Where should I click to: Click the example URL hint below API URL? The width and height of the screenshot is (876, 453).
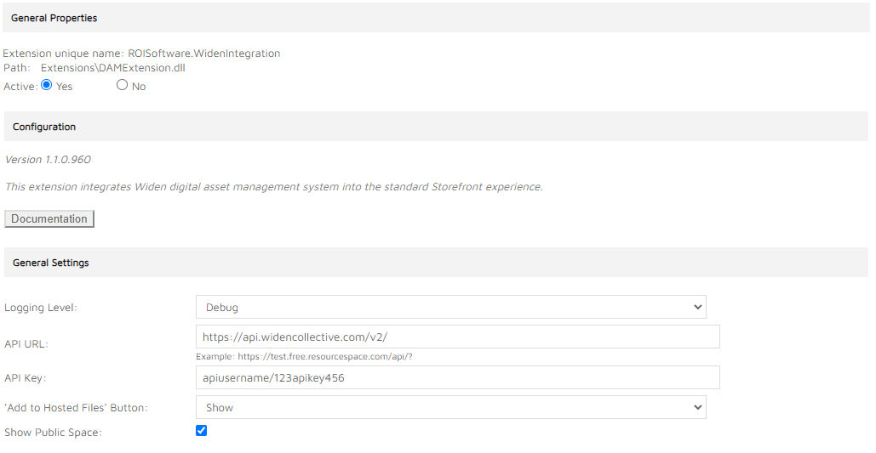304,357
